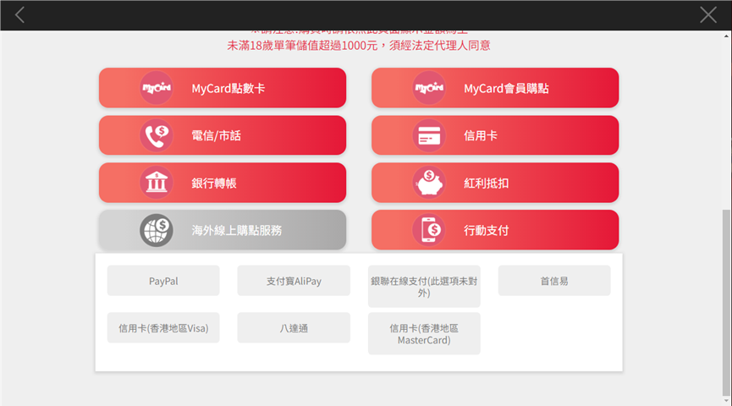The width and height of the screenshot is (732, 406).
Task: Pick PayPal as overseas payment
Action: (x=163, y=281)
